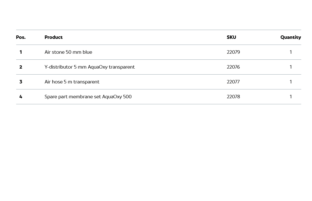Pick SKU 22078 in the table

233,97
